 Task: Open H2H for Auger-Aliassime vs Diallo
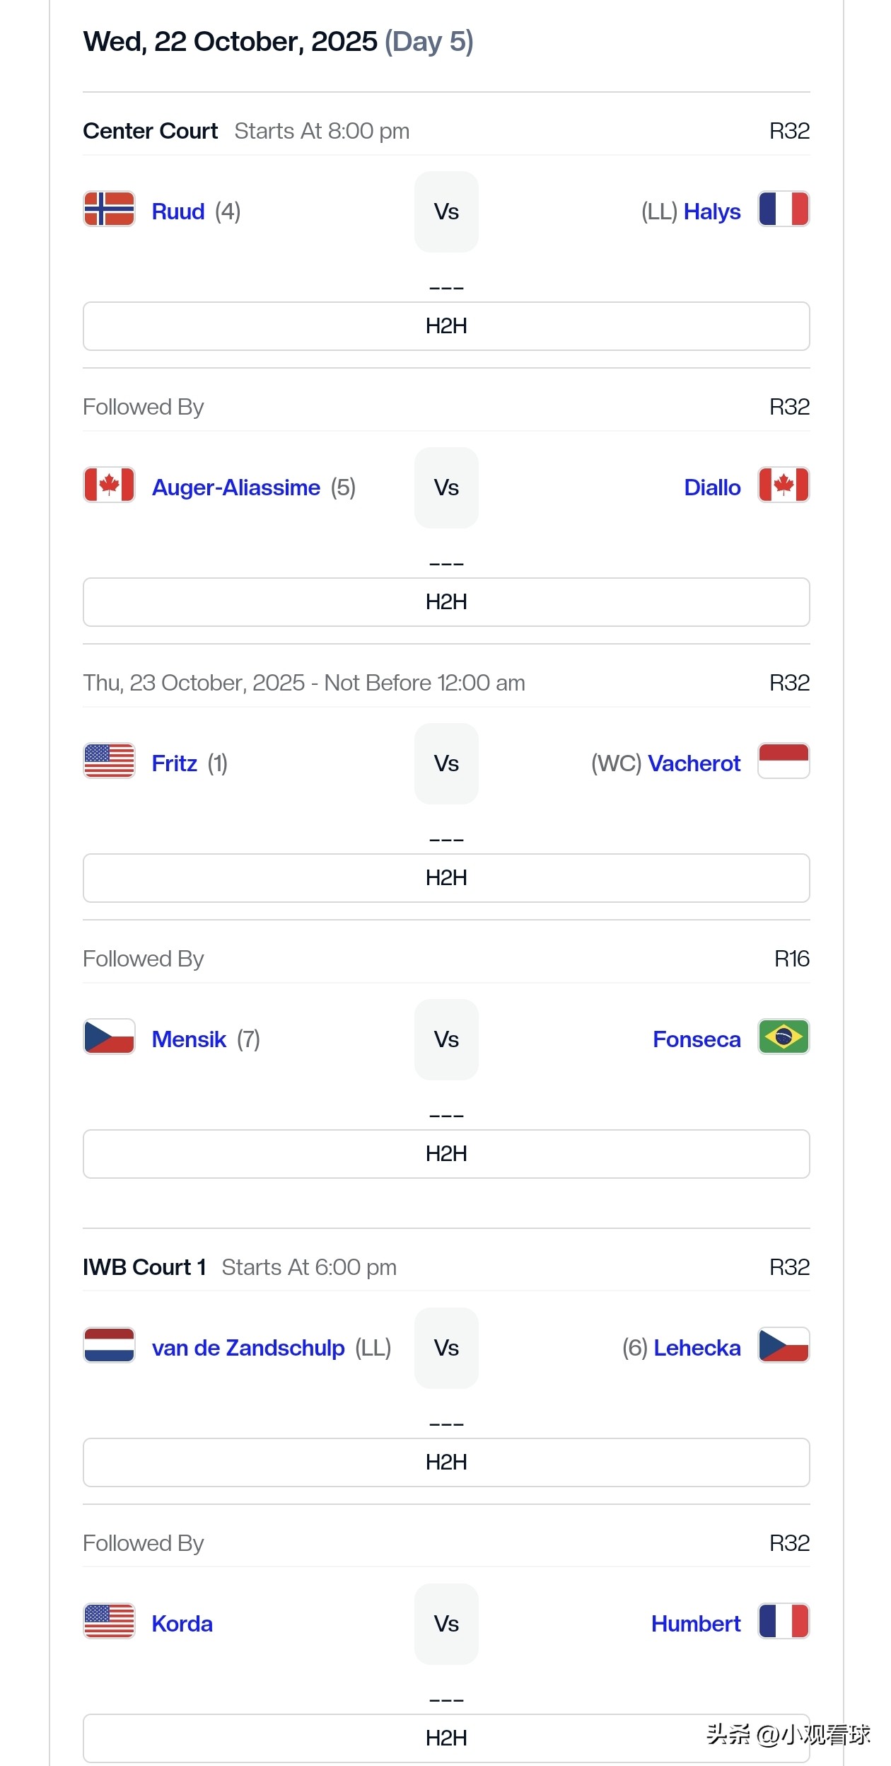(446, 602)
